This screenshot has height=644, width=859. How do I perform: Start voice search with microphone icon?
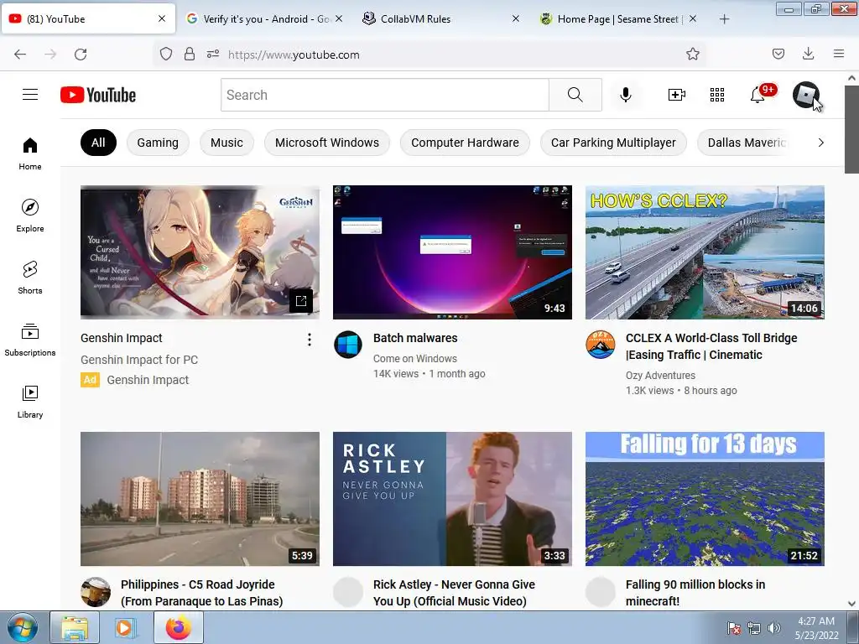(626, 95)
